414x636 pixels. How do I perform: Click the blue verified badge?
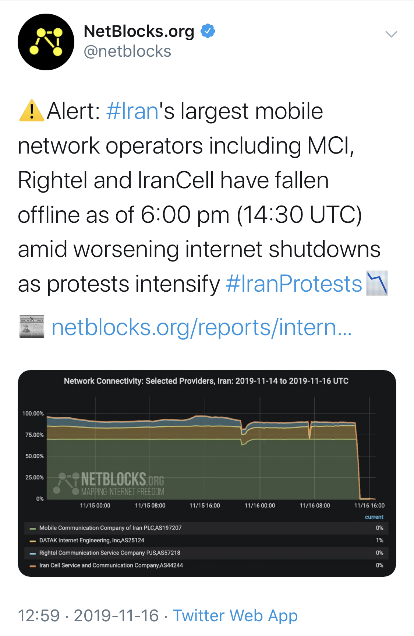[208, 31]
